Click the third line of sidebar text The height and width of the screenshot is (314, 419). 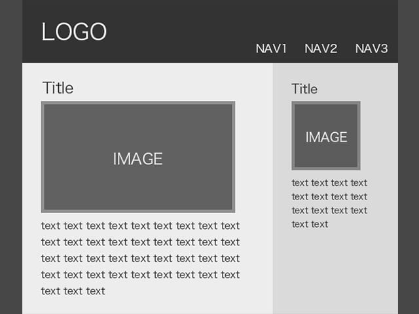pyautogui.click(x=329, y=210)
